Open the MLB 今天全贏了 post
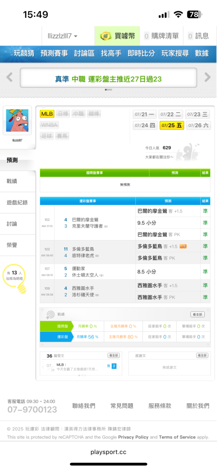The width and height of the screenshot is (217, 470). (77, 367)
